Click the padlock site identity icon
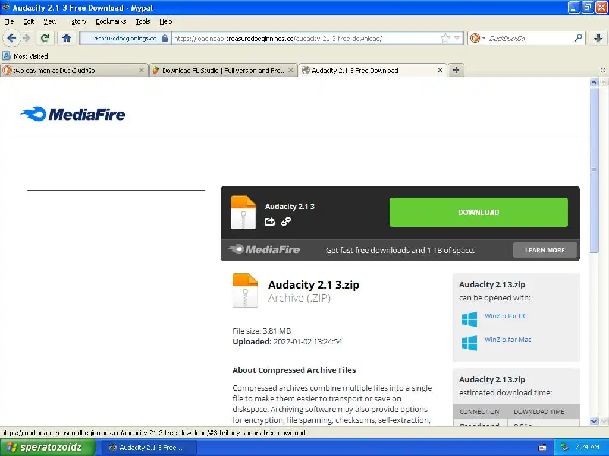Screen dimensions: 609x456 pyautogui.click(x=165, y=38)
